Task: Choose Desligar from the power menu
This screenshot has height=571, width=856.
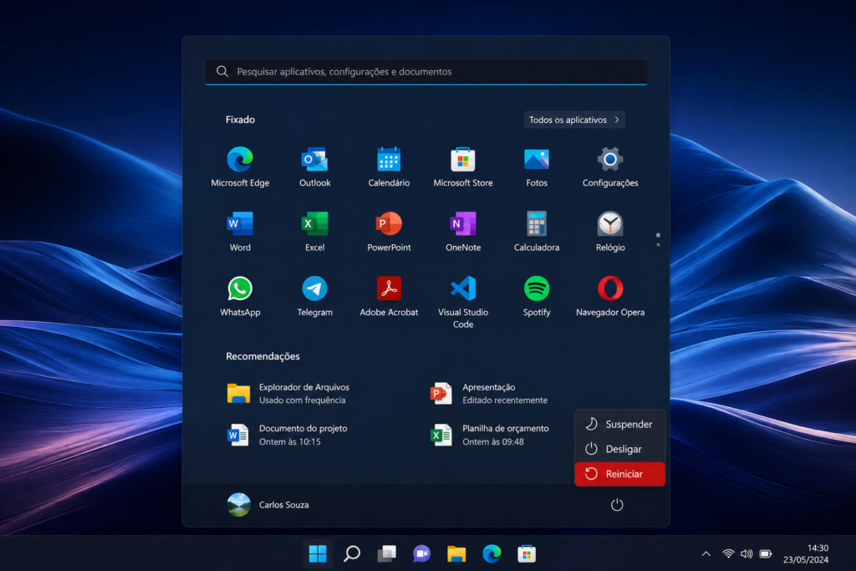Action: click(x=619, y=449)
